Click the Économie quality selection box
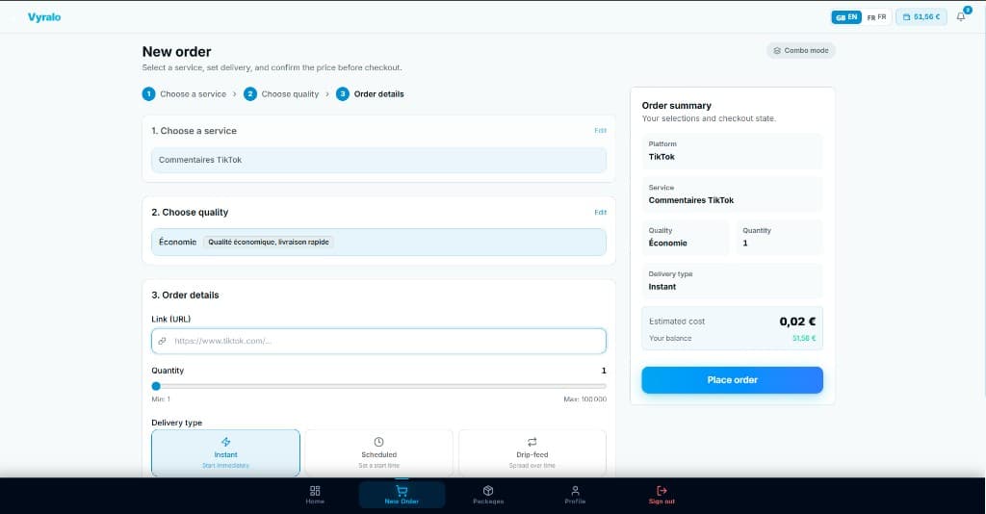 click(x=378, y=242)
